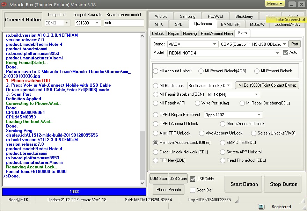Click the status bar monitor icon beside Registered
Image resolution: width=307 pixels, height=211 pixels.
point(261,207)
